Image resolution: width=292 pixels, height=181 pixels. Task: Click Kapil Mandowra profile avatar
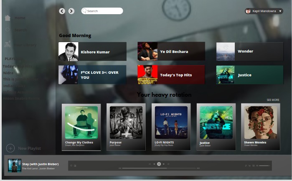(248, 11)
